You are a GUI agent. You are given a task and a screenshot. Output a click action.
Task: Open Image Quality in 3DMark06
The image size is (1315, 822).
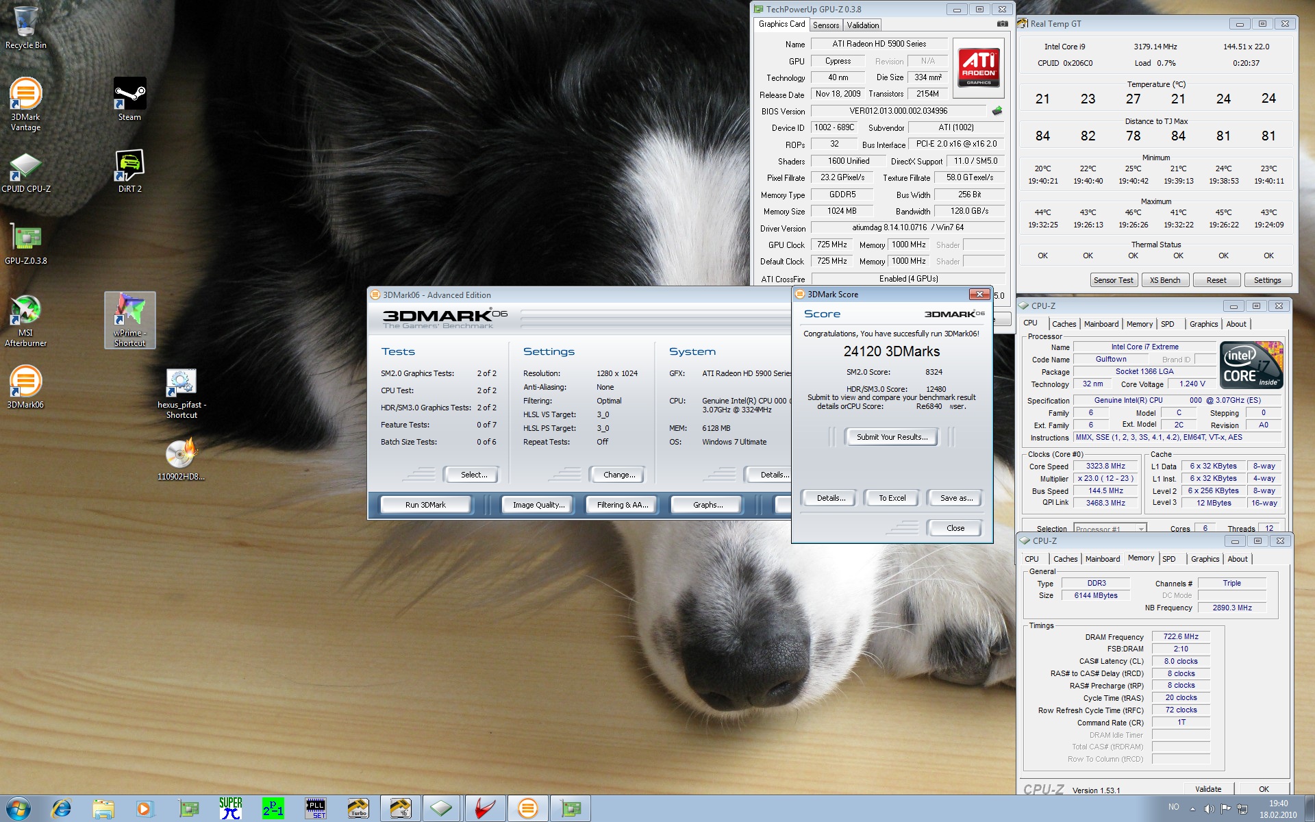pos(538,505)
